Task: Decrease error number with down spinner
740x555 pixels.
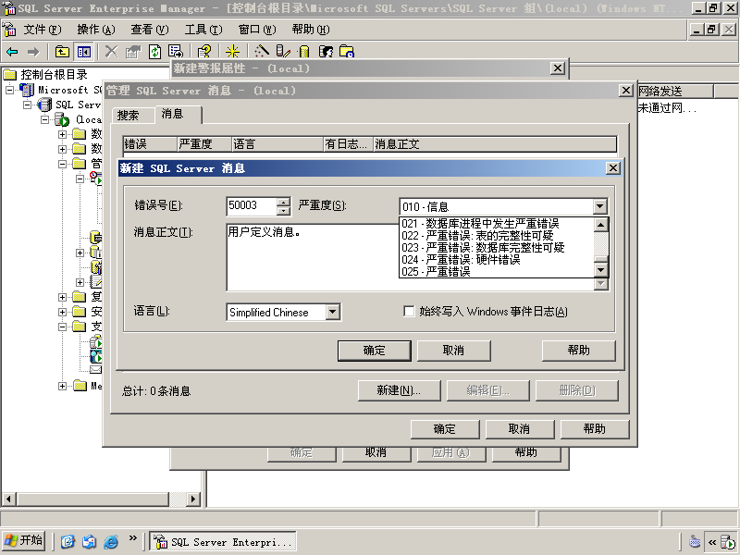Action: [x=283, y=211]
